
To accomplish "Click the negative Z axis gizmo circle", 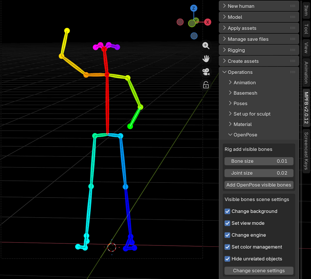I will (194, 36).
